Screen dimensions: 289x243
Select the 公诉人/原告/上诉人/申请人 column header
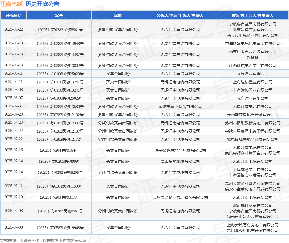point(180,16)
